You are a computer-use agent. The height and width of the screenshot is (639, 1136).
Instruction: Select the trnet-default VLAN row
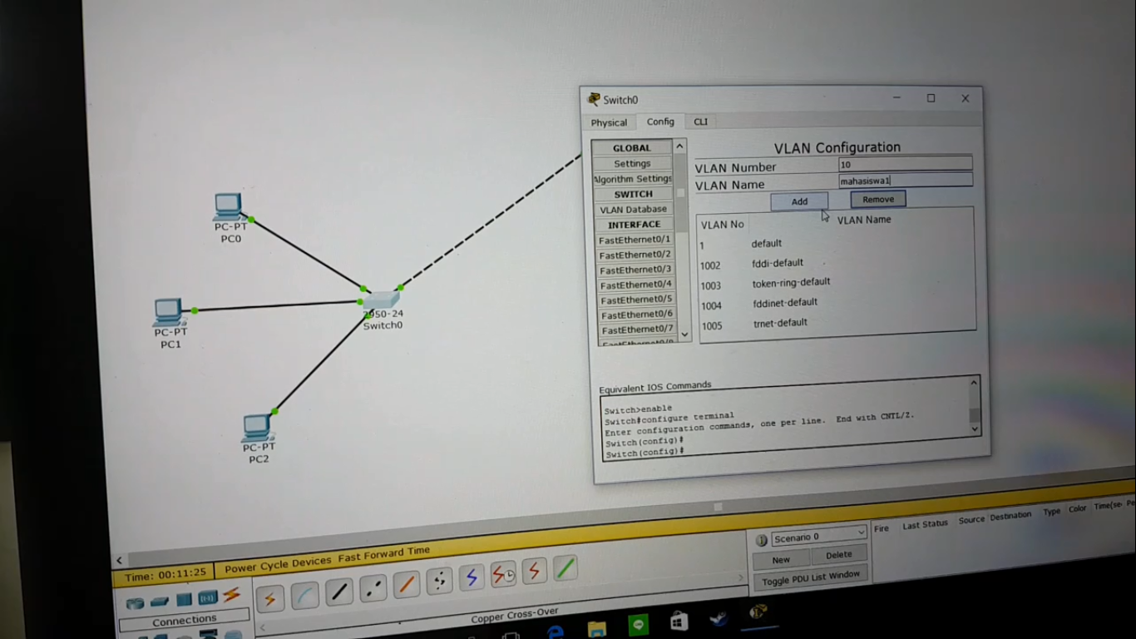[837, 324]
